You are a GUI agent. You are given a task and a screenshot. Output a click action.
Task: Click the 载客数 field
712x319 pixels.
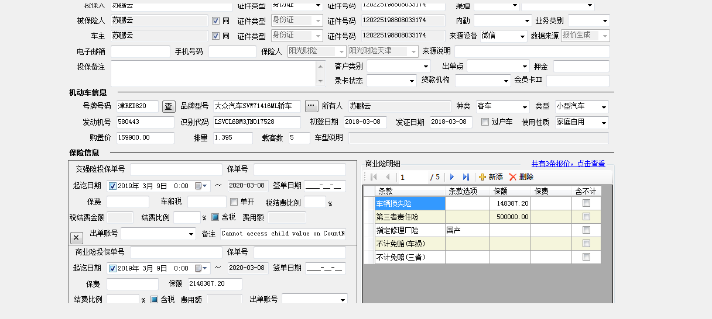(x=299, y=138)
